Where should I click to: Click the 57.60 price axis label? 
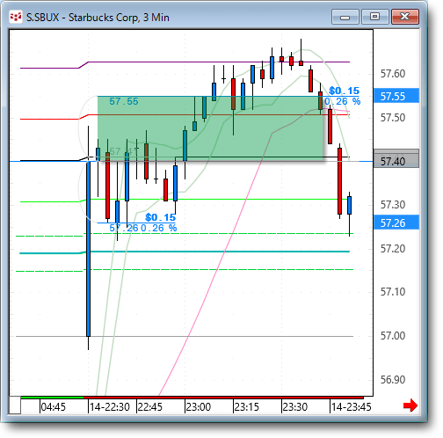[x=393, y=74]
